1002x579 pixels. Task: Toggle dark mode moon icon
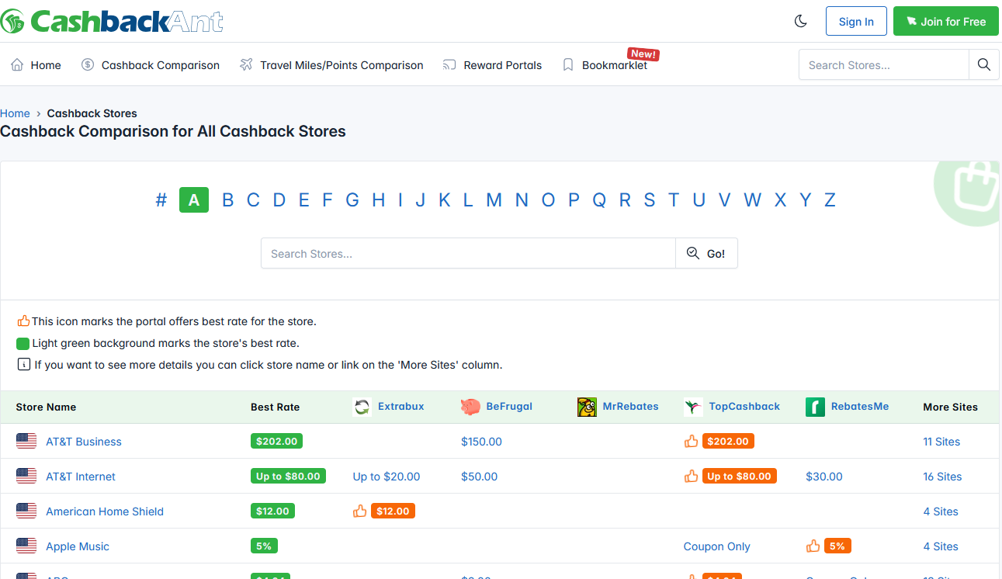801,21
